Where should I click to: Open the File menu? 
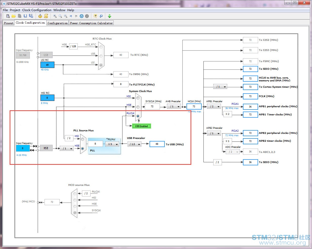coord(5,10)
